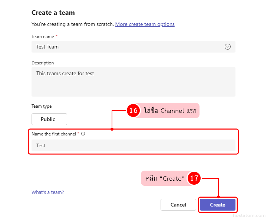Click the Team name label
The image size is (267, 218).
(x=43, y=36)
